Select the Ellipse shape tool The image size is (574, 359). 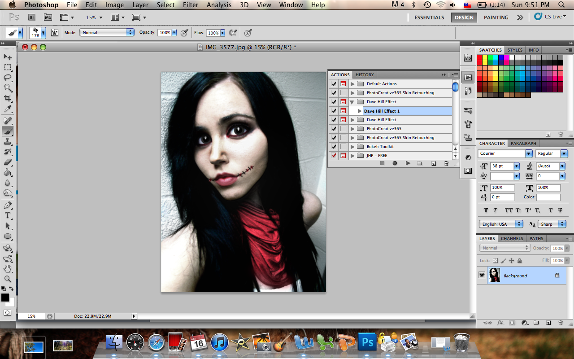pos(8,236)
